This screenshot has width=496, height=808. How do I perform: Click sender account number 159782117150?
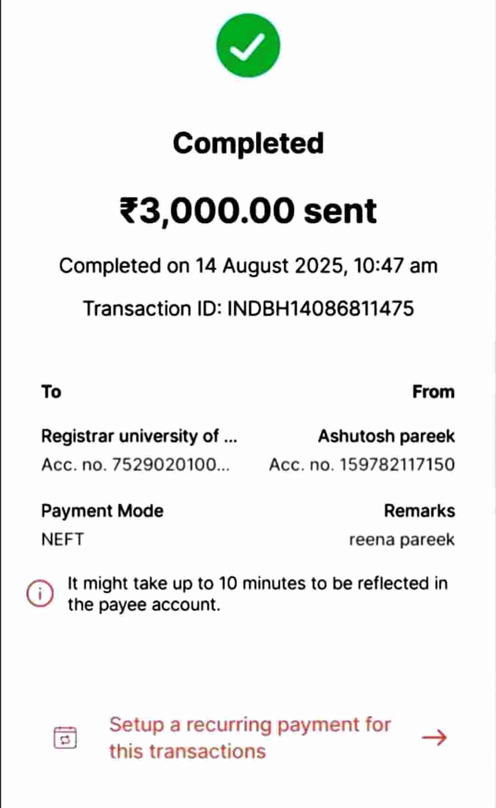pyautogui.click(x=362, y=465)
